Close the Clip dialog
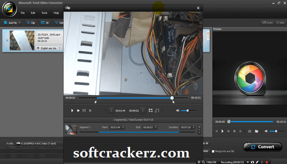Image resolution: width=287 pixels, height=164 pixels. click(x=198, y=8)
